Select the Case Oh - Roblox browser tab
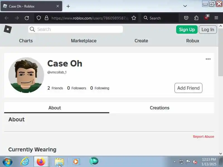 [31, 6]
